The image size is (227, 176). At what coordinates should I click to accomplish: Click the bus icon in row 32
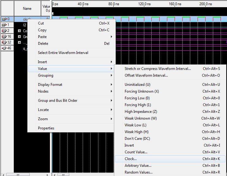4,42
